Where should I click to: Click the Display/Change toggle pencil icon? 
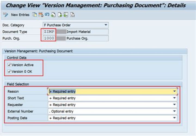click(x=6, y=15)
